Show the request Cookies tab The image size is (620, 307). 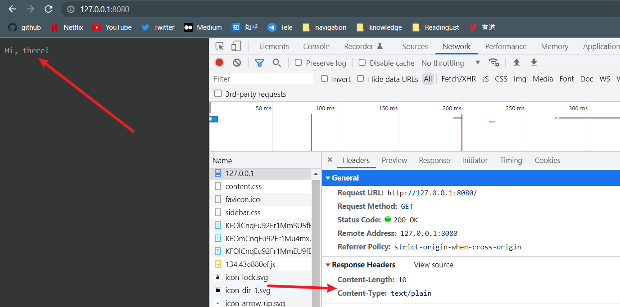pyautogui.click(x=548, y=160)
